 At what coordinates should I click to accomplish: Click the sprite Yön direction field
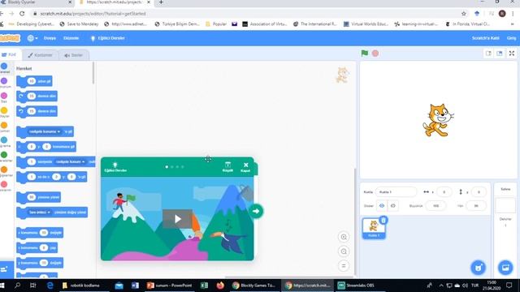[x=476, y=205]
